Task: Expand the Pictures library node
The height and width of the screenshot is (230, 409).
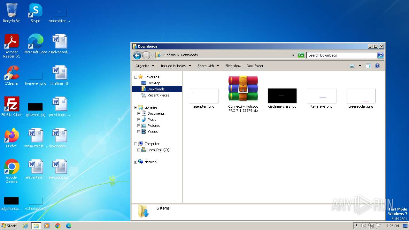Action: point(139,126)
